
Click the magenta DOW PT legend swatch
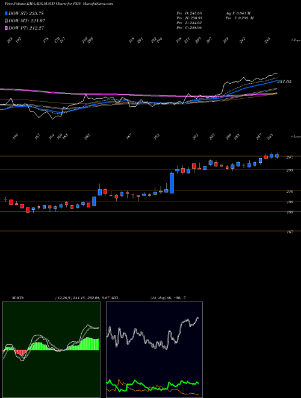pos(7,28)
